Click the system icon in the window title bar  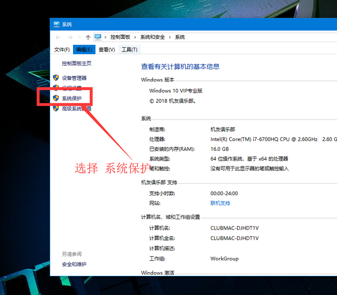tap(57, 24)
